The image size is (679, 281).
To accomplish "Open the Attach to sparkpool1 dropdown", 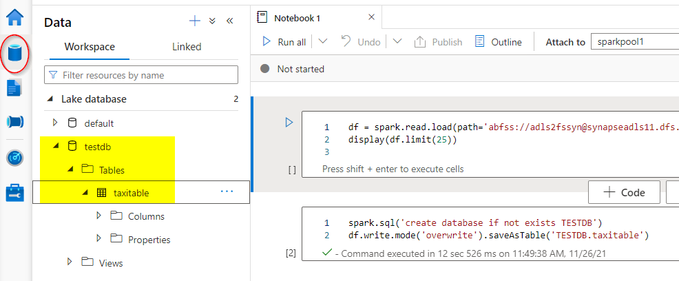I will coord(634,42).
